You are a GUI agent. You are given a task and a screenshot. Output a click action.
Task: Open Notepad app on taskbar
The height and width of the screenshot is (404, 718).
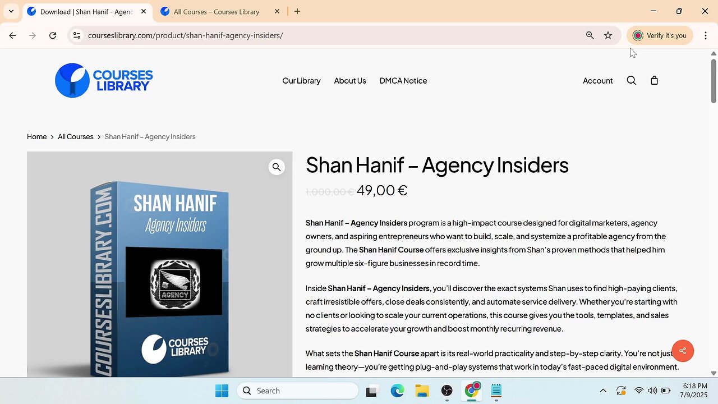[496, 391]
